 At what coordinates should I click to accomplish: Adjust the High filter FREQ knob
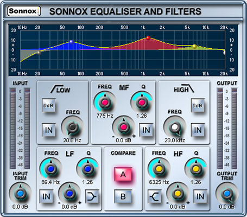click(175, 127)
